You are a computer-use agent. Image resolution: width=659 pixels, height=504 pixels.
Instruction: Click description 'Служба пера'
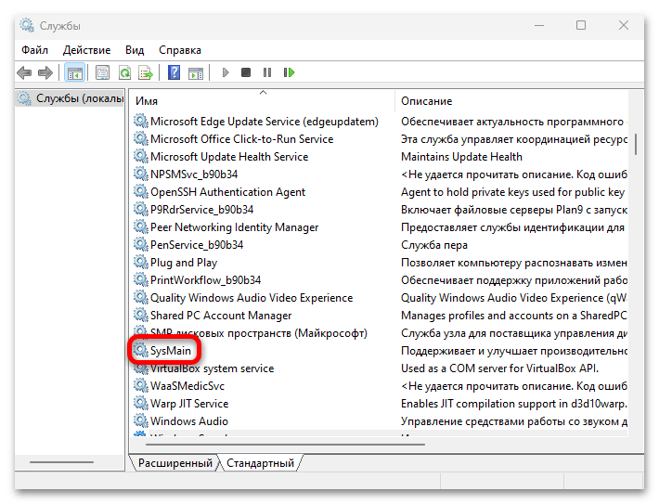click(434, 245)
